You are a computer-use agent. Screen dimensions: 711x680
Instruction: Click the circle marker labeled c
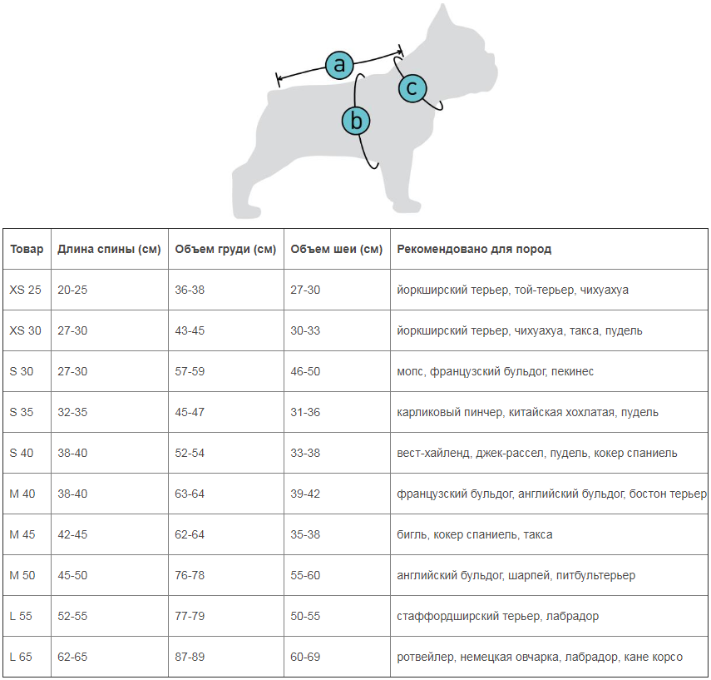[x=412, y=88]
